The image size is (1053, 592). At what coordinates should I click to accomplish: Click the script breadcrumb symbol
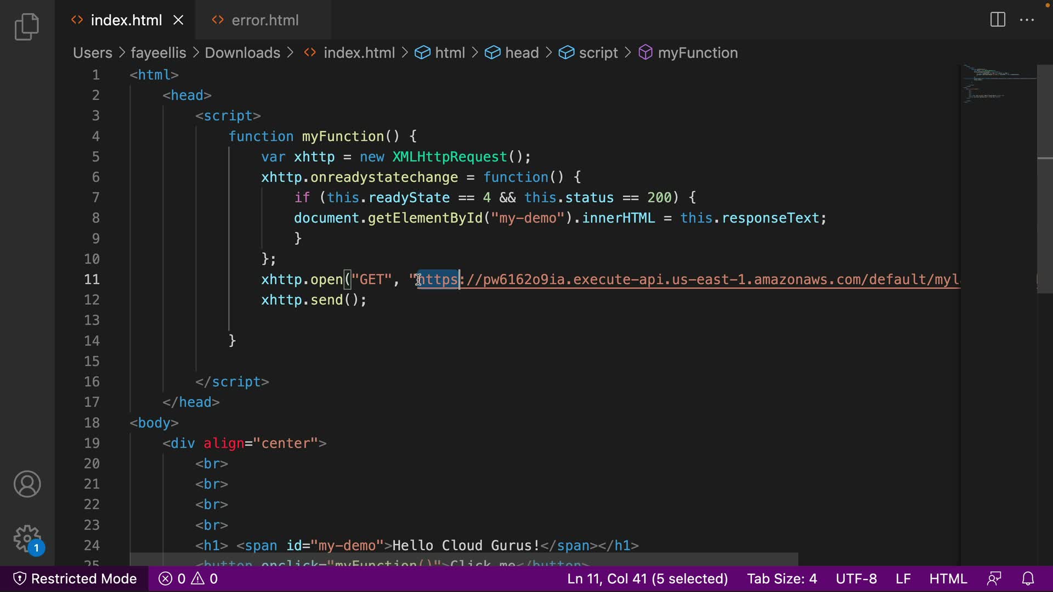pyautogui.click(x=598, y=53)
